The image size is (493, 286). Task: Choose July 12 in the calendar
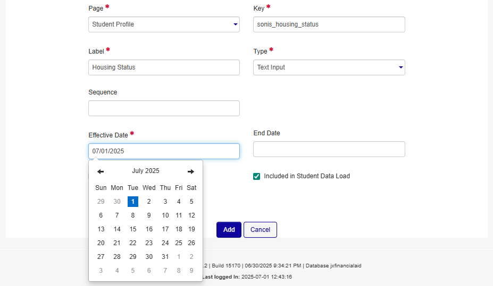[x=191, y=215]
